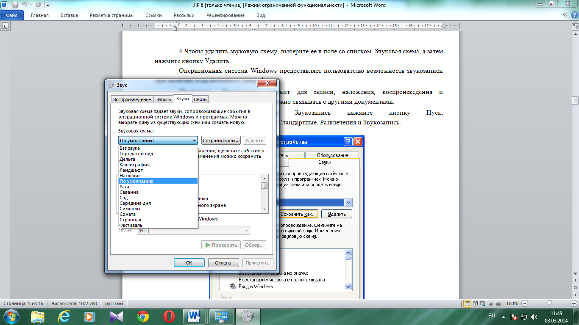
Task: Click the network tray icon
Action: click(524, 317)
